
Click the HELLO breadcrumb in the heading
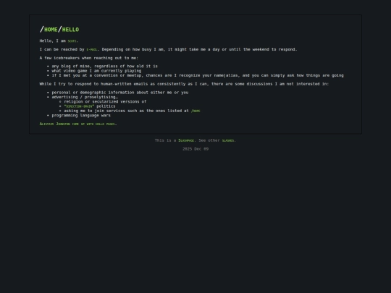pyautogui.click(x=70, y=30)
